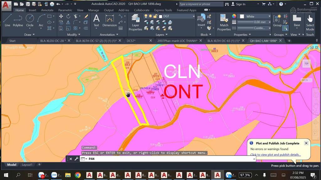Activate the Fillet tool

point(76,22)
